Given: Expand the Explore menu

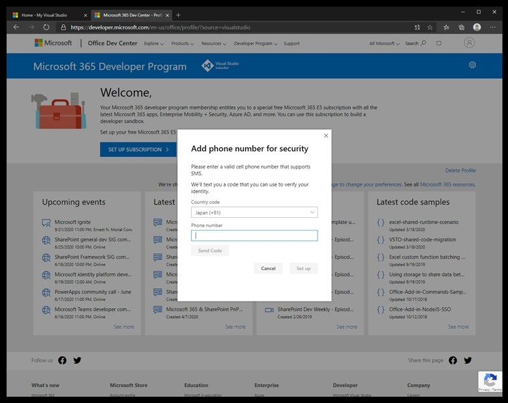Looking at the screenshot, I should click(x=154, y=43).
